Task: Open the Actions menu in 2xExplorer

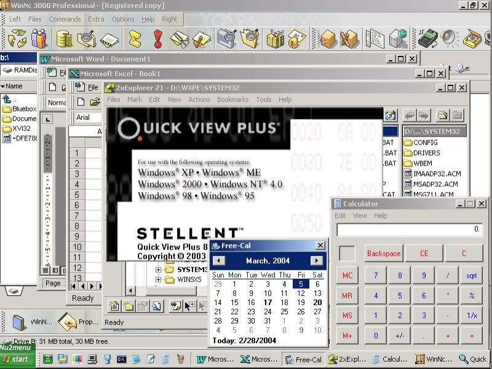Action: tap(199, 100)
